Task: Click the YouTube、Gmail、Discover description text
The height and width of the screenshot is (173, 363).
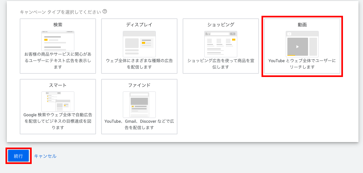Action: 139,124
